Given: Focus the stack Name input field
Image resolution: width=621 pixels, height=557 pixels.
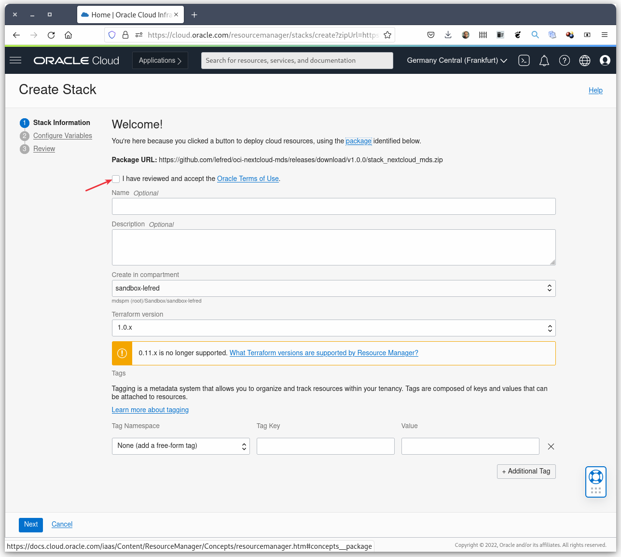Looking at the screenshot, I should pos(333,206).
